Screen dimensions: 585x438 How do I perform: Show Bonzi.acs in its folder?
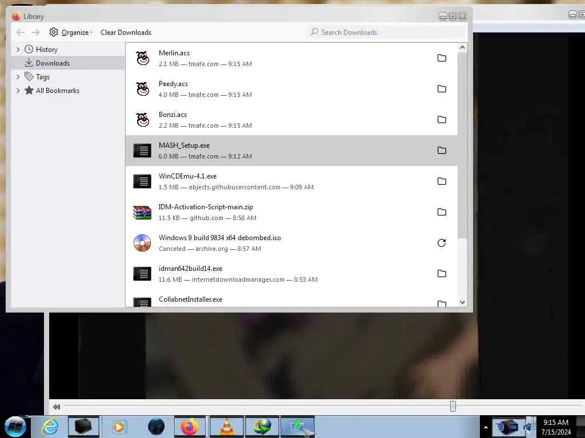coord(442,120)
